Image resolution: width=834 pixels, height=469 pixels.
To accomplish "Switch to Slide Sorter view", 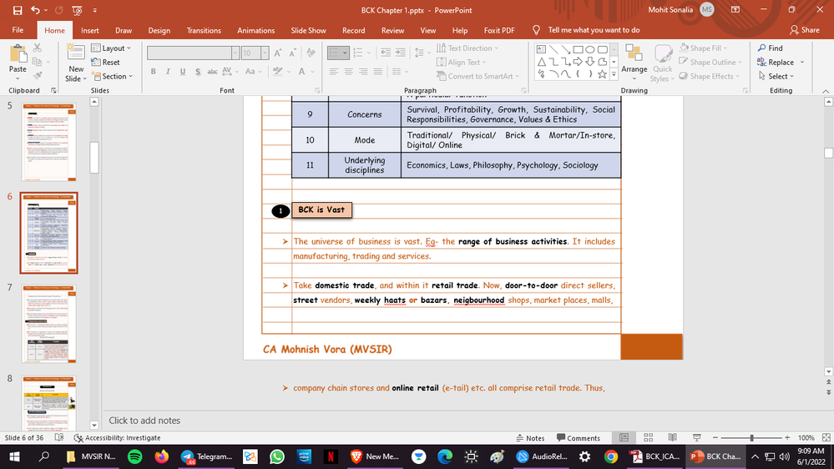I will (x=649, y=437).
